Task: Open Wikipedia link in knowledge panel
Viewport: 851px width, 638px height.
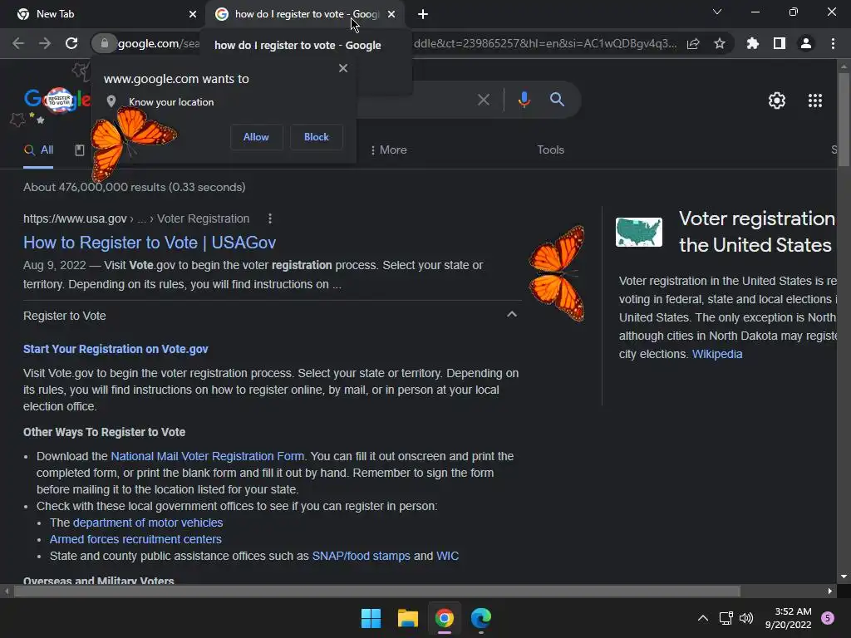Action: pos(717,354)
